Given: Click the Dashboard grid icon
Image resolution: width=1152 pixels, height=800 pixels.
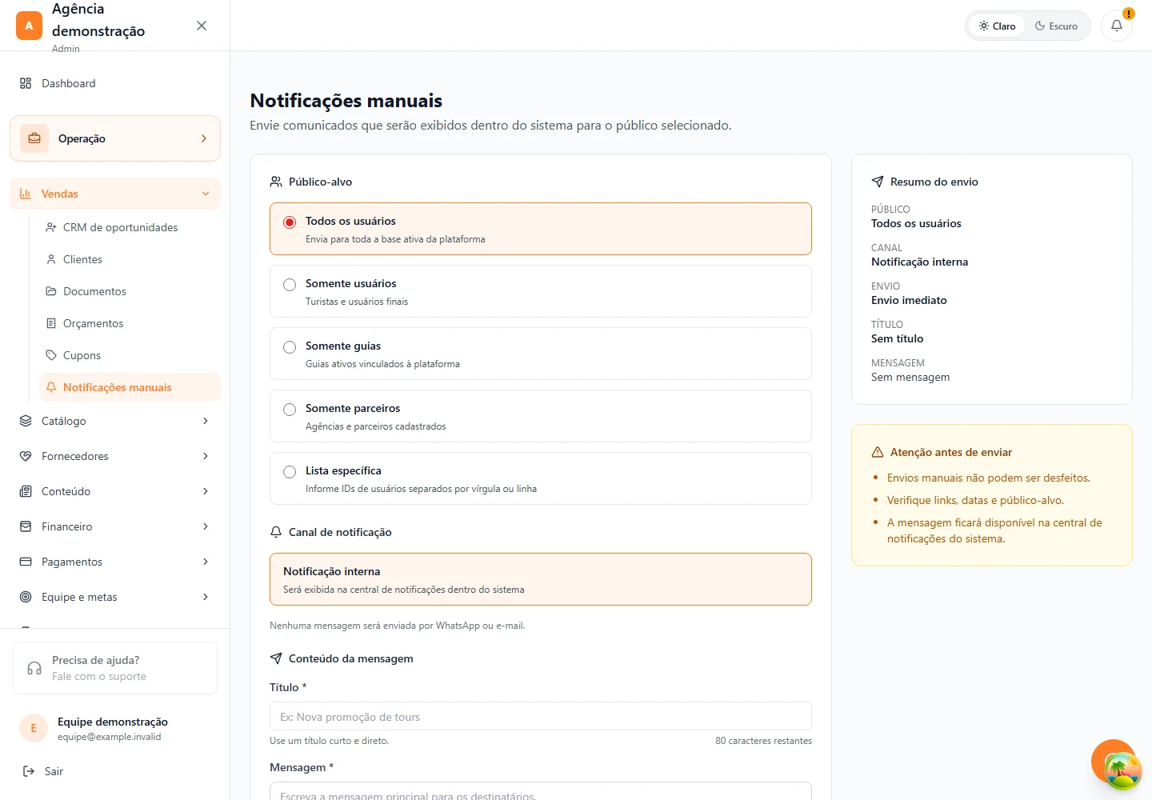Looking at the screenshot, I should 26,83.
